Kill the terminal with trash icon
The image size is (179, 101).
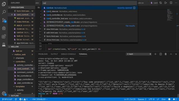click(x=166, y=54)
